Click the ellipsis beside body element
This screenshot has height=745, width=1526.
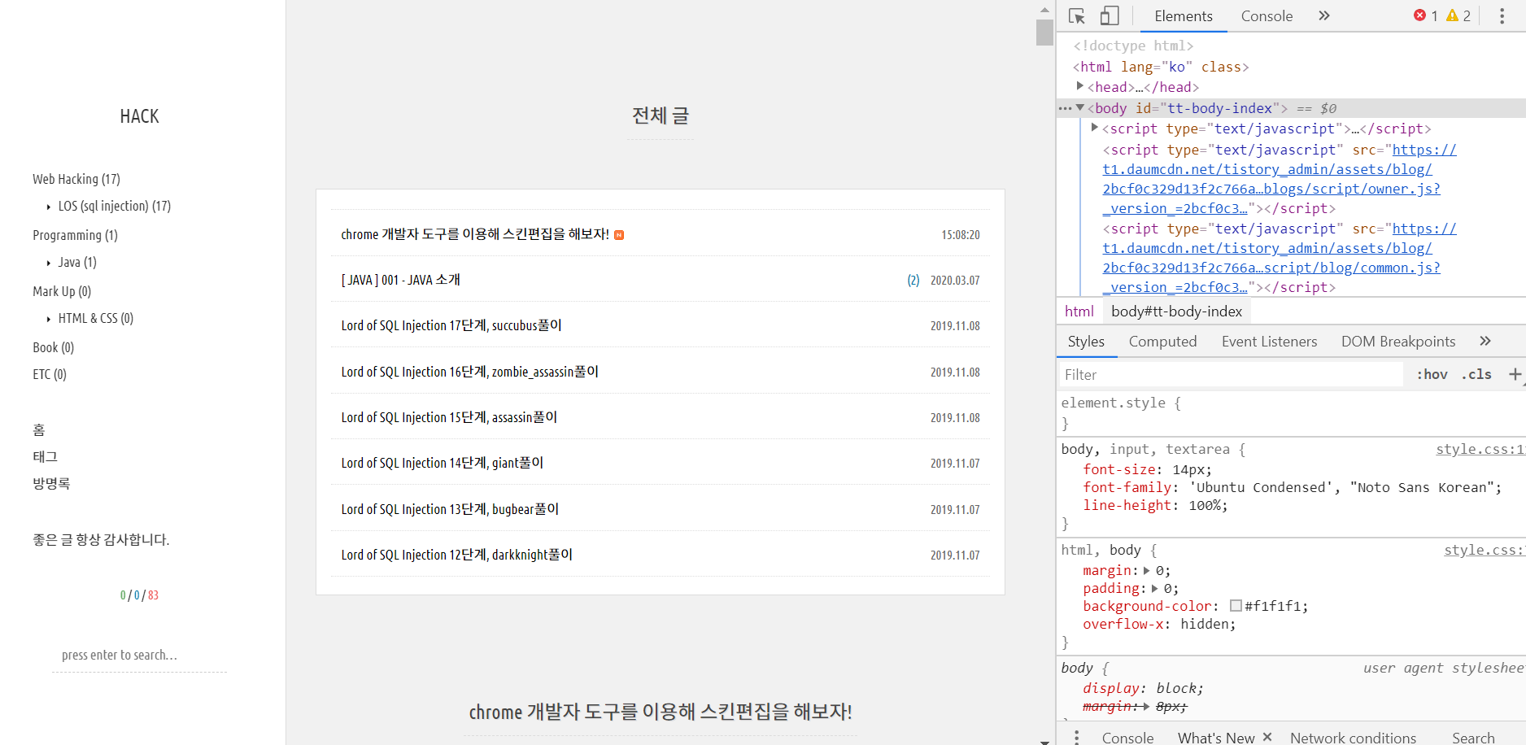tap(1065, 108)
